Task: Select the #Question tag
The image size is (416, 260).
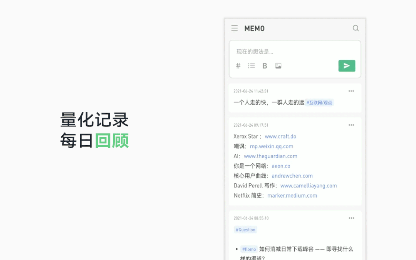Action: [245, 230]
